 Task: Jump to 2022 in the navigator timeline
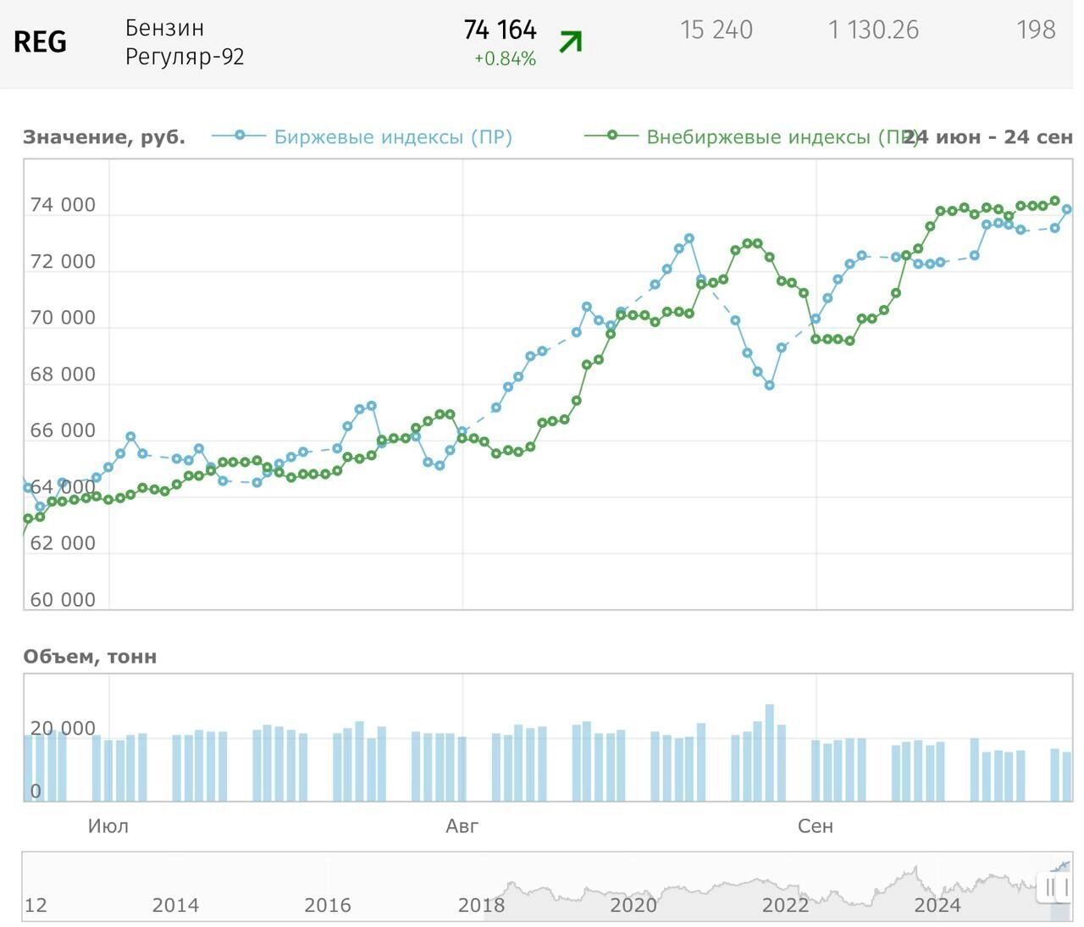tap(785, 905)
